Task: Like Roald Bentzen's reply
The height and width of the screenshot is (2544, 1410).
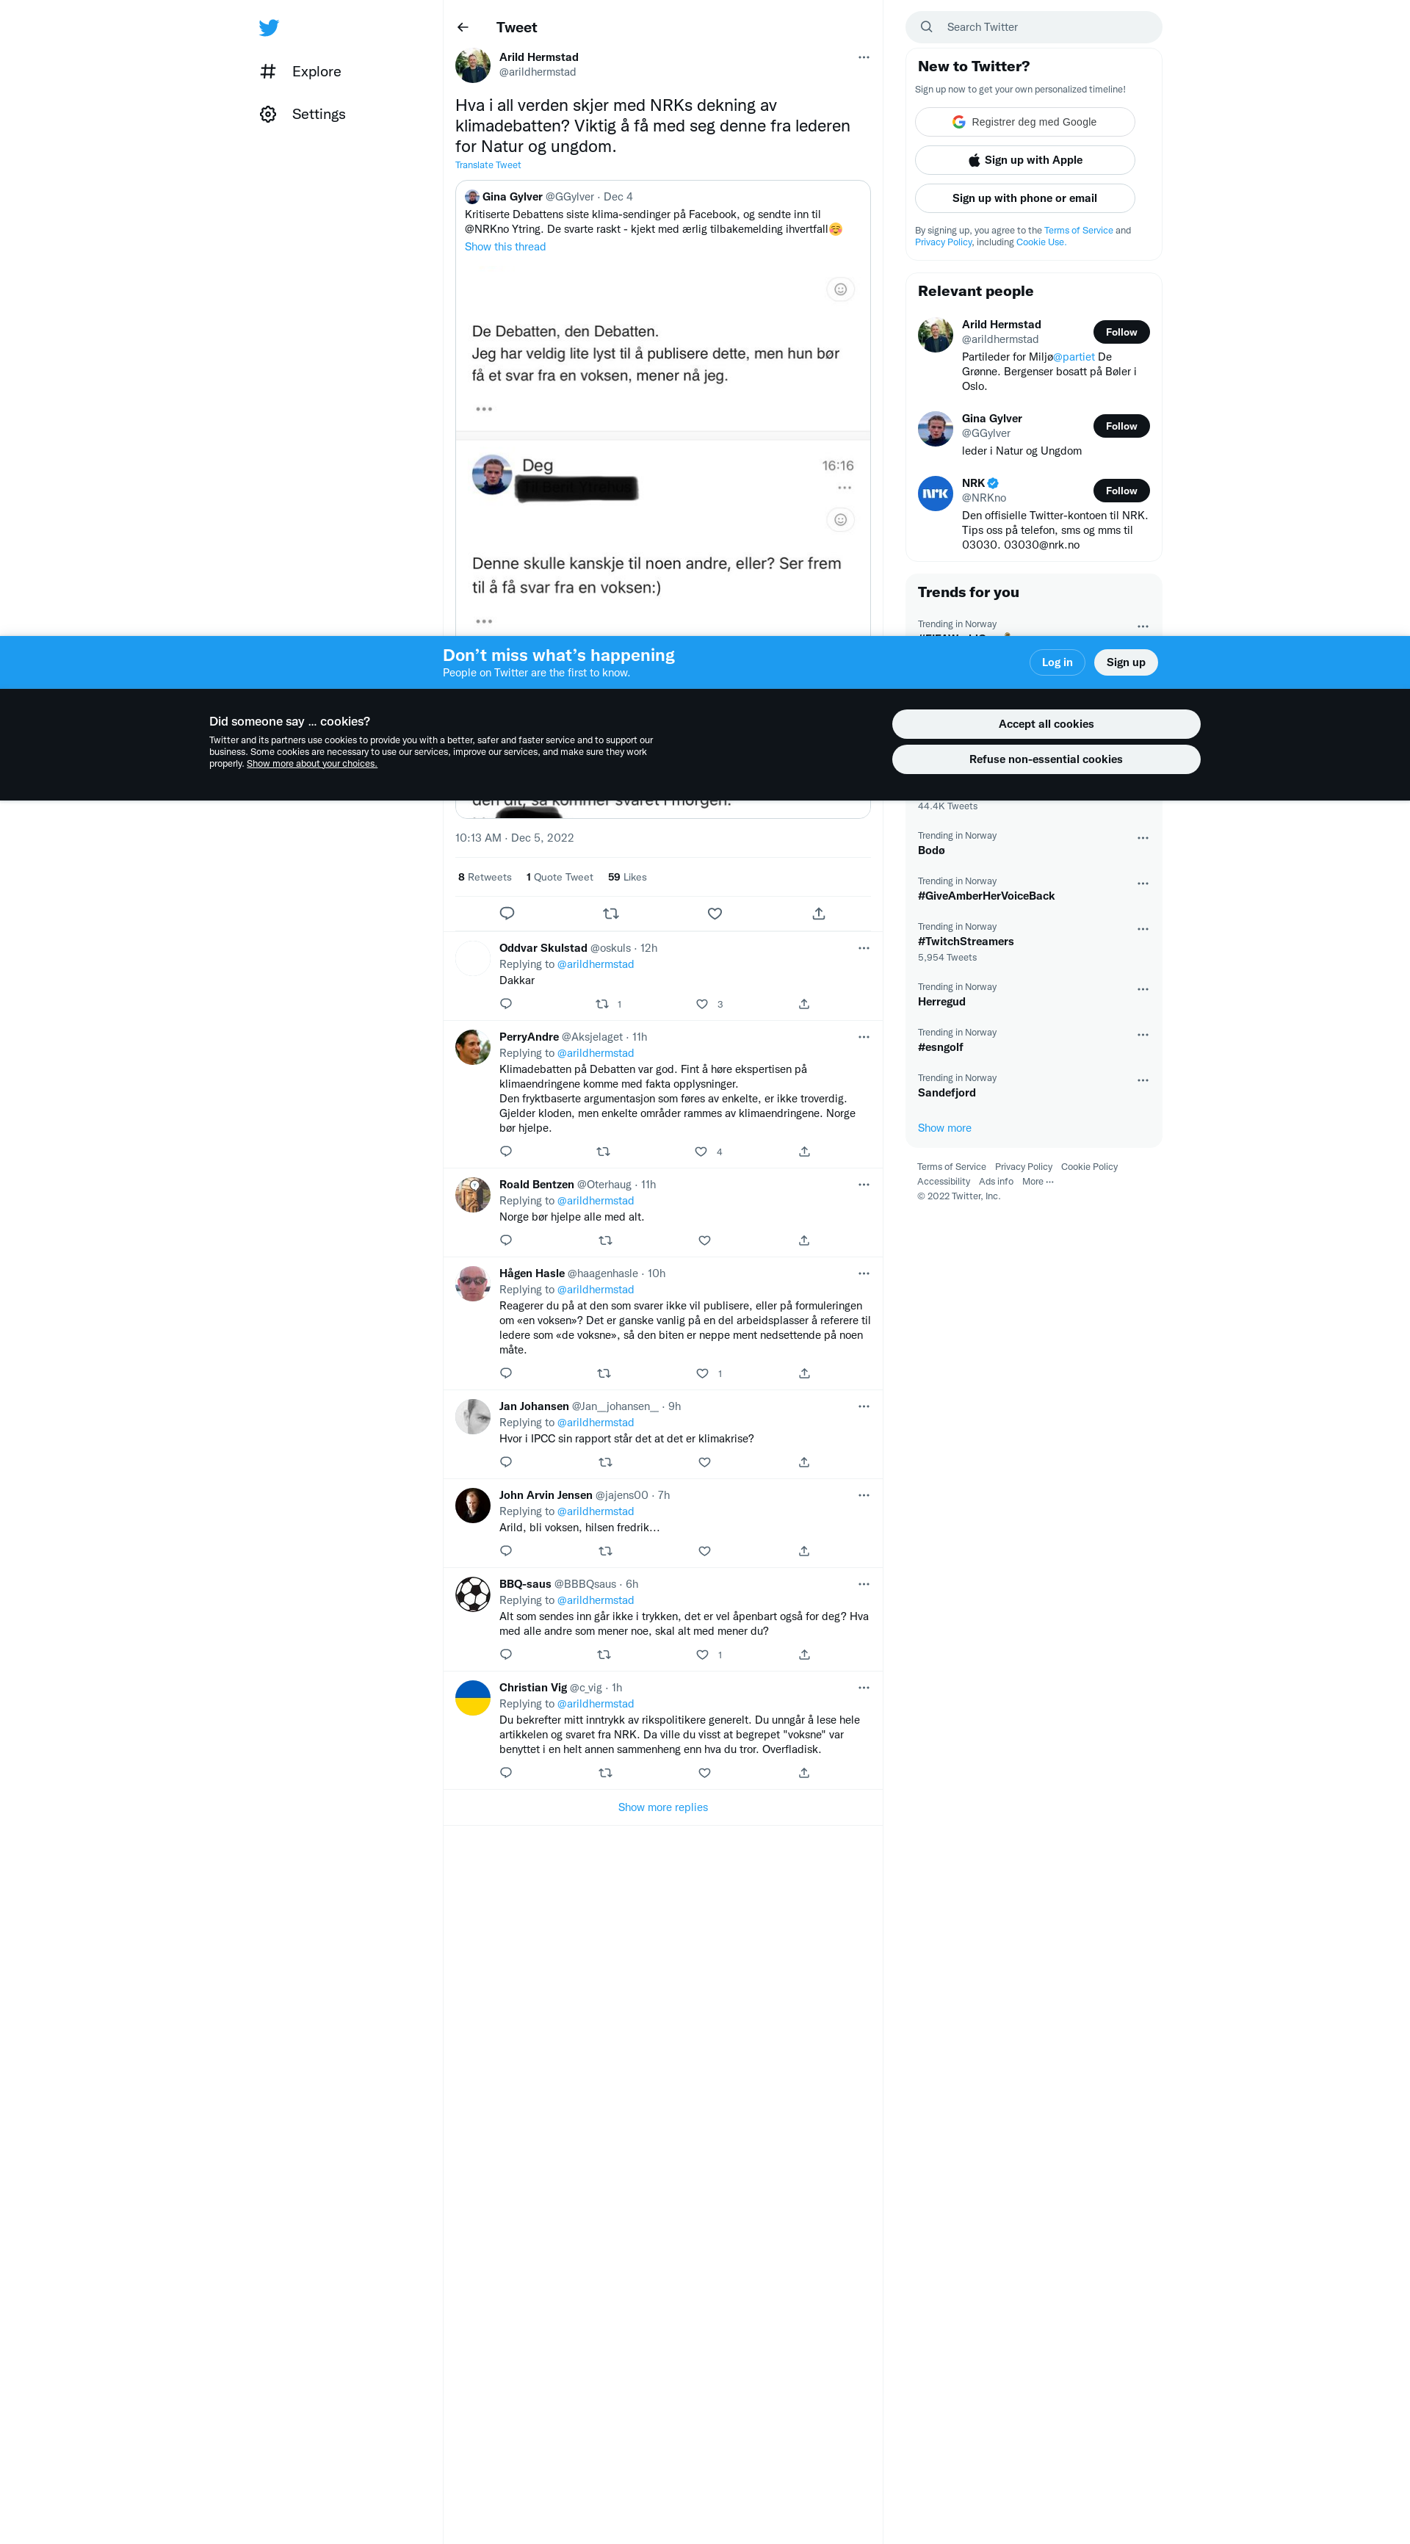Action: tap(704, 1240)
